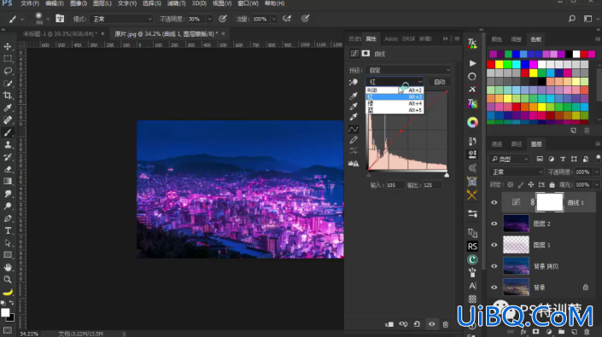The width and height of the screenshot is (602, 337).
Task: Open the layer blend mode 正常 dropdown
Action: pos(517,171)
